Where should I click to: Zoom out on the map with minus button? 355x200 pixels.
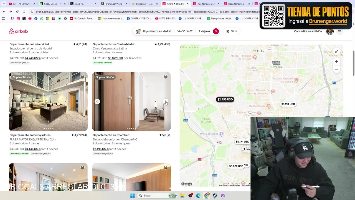pyautogui.click(x=336, y=69)
